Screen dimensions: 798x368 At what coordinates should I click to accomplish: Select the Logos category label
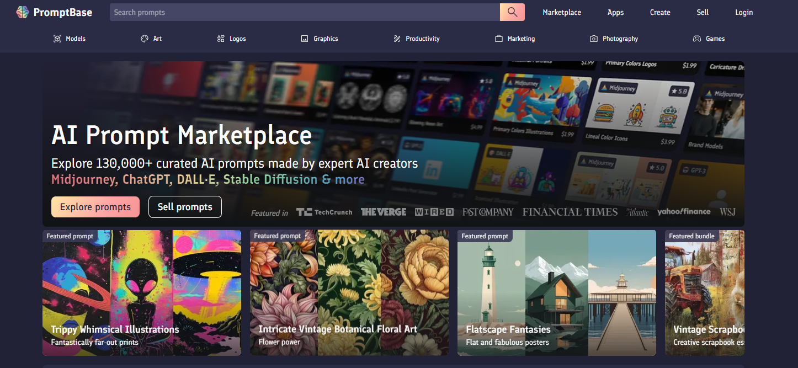(x=238, y=39)
